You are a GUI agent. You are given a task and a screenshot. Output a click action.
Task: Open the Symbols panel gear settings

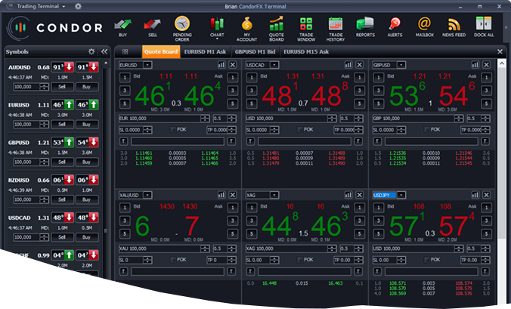pos(91,51)
